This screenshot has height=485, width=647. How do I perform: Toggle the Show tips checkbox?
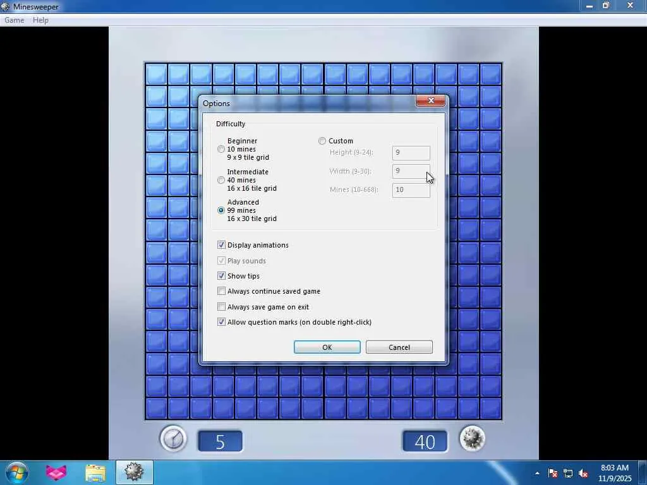point(222,276)
